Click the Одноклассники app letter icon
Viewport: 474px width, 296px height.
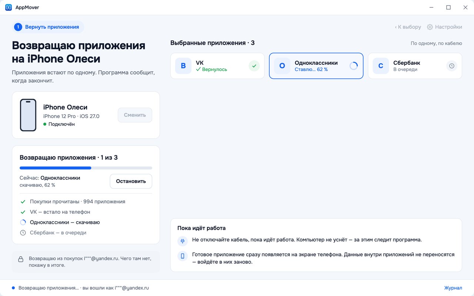282,66
